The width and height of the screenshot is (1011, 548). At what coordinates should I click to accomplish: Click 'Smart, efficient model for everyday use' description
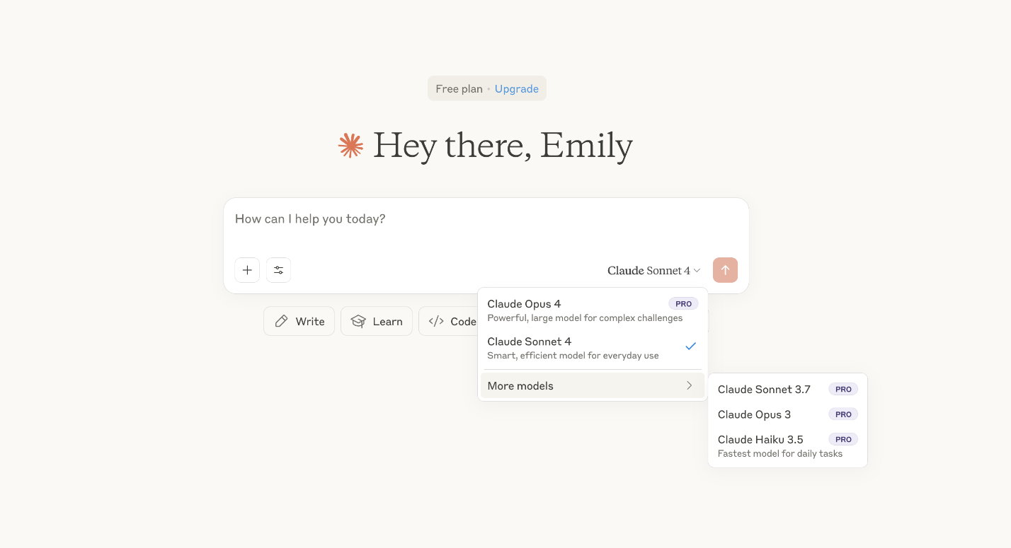573,356
